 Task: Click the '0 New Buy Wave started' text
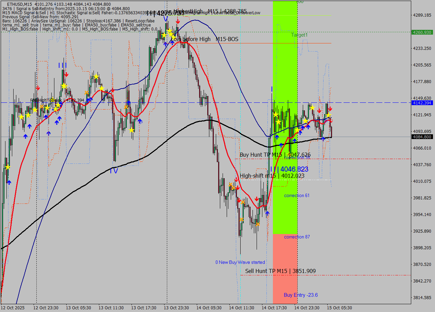240,262
